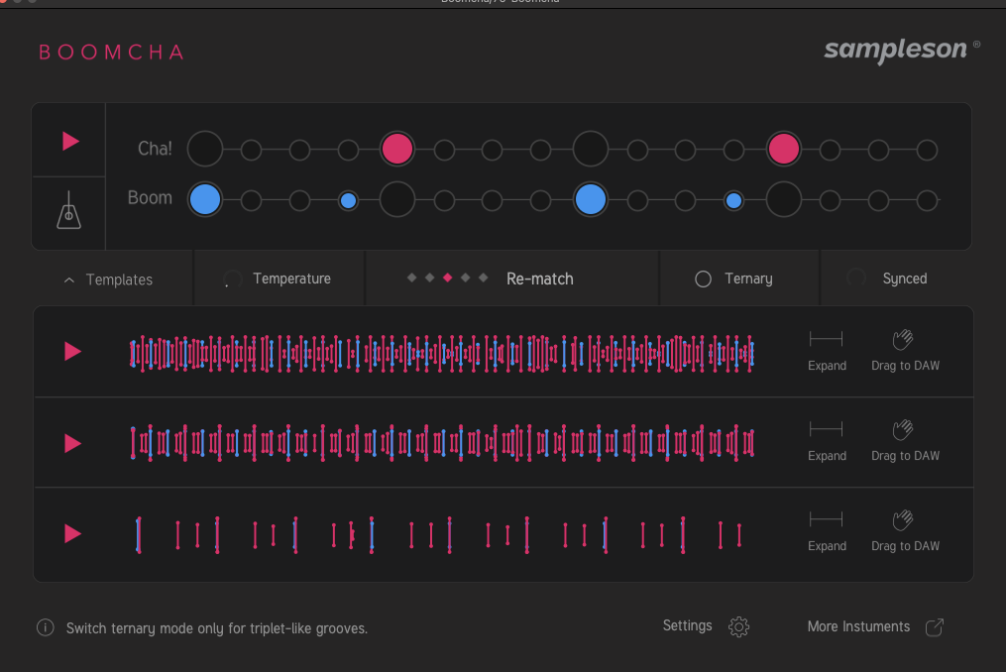
Task: Collapse the Templates section chevron
Action: click(69, 280)
